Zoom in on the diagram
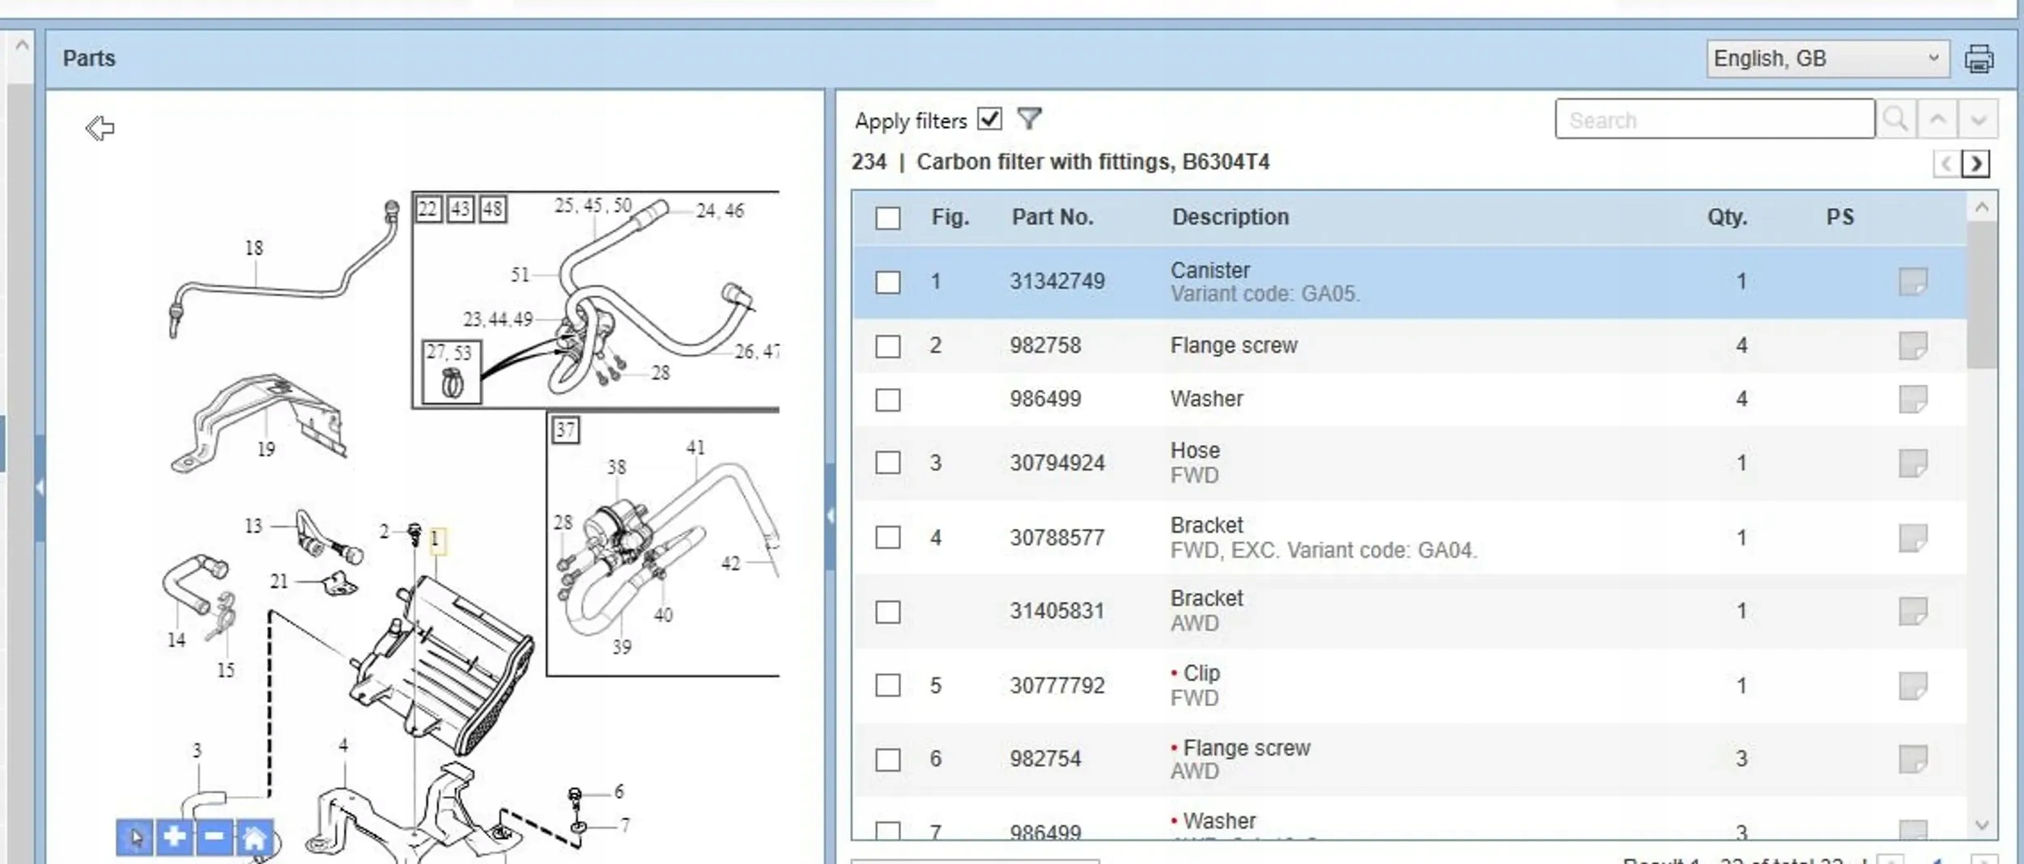Viewport: 2024px width, 864px height. (x=174, y=837)
